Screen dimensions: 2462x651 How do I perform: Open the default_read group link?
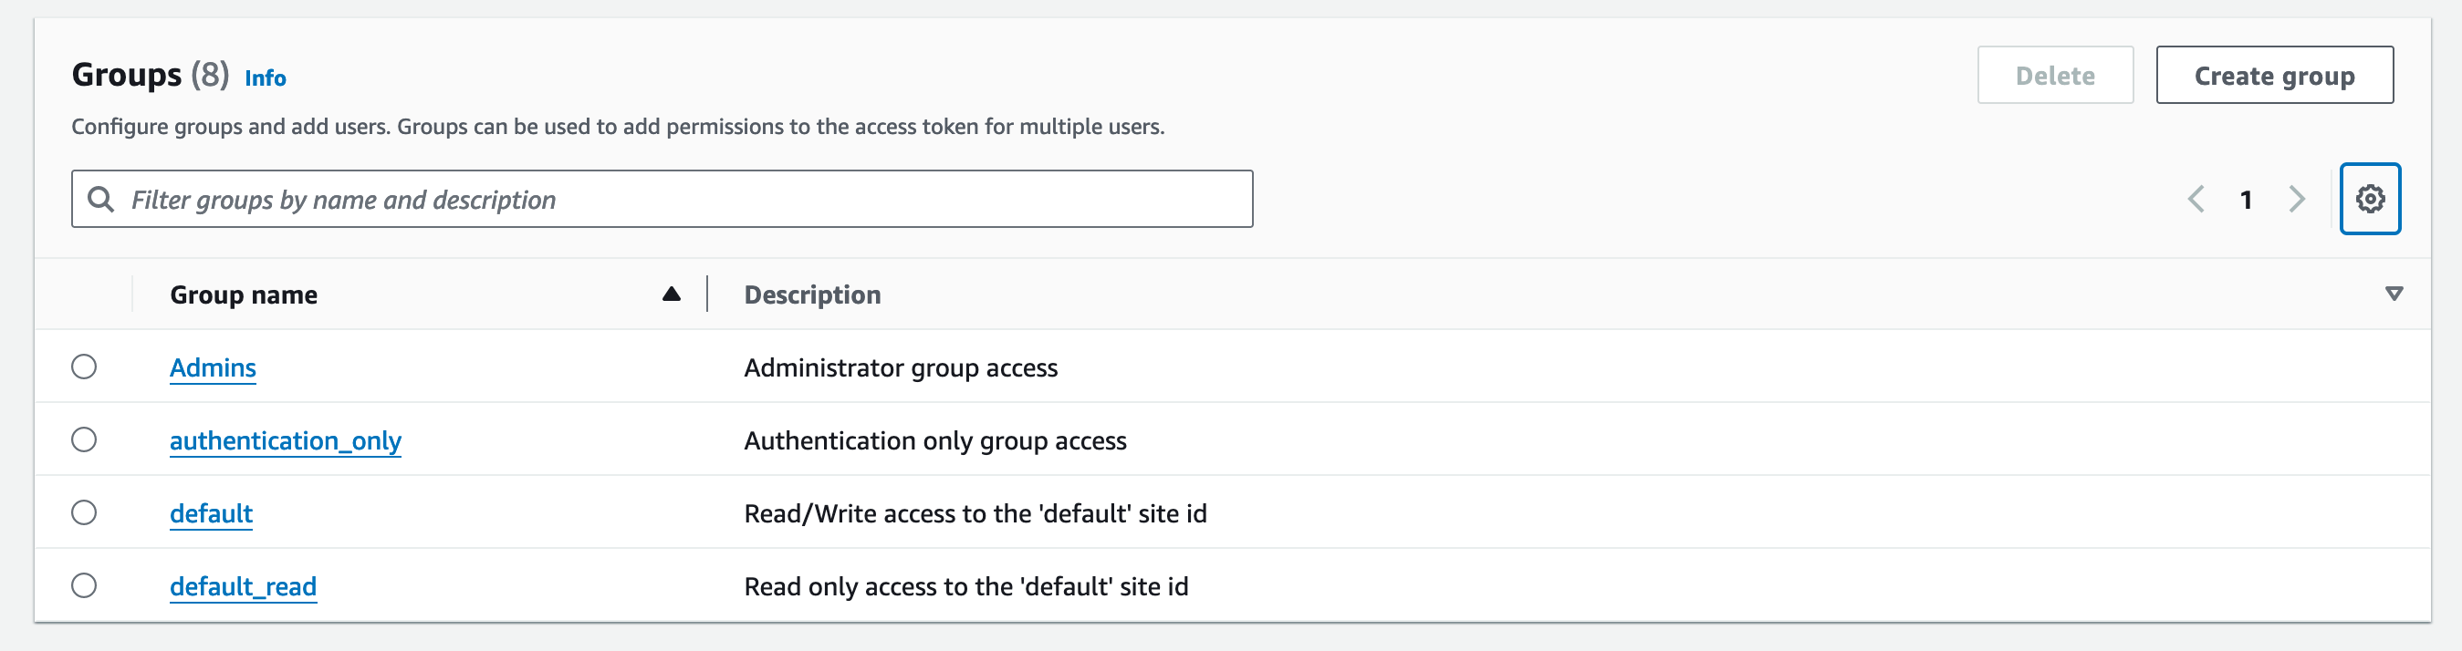click(243, 586)
